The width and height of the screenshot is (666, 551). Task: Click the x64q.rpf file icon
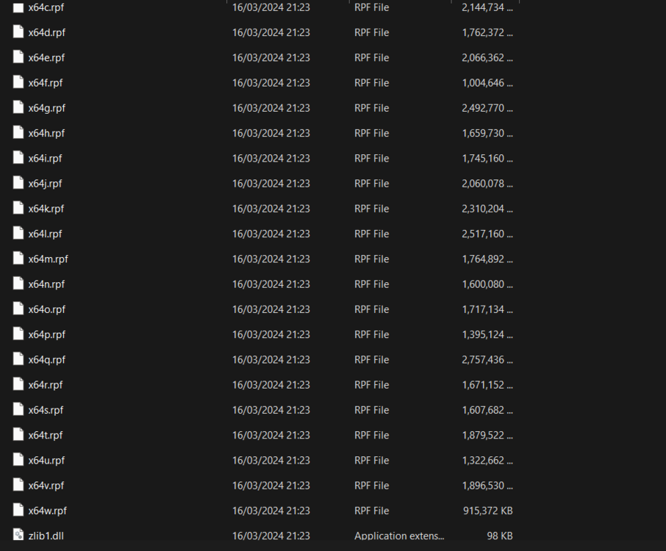(x=19, y=359)
